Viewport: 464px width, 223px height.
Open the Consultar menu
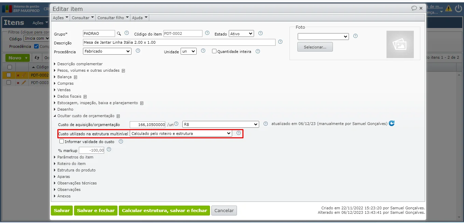click(x=83, y=17)
